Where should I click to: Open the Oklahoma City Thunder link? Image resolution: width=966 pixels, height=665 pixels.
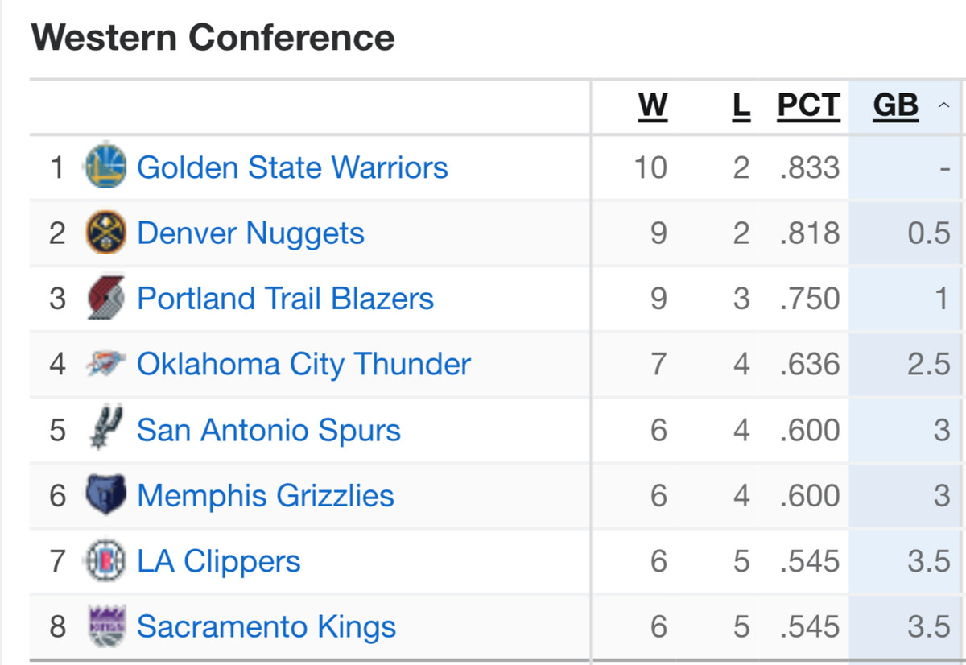[x=303, y=364]
